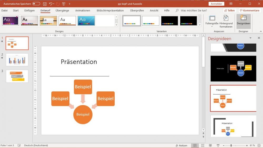The width and height of the screenshot is (263, 148).
Task: Select the first black variant thumbnail
Action: (x=170, y=21)
